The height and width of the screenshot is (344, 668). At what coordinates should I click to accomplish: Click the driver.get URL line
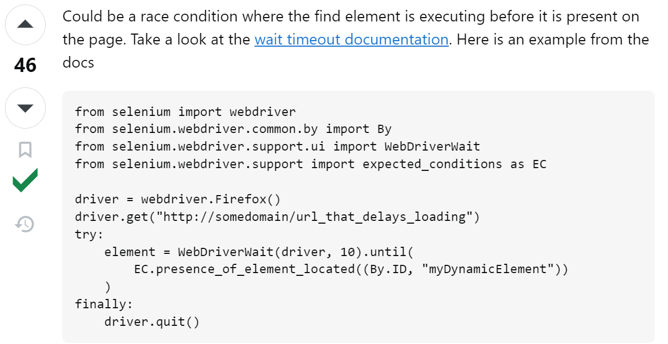tap(278, 217)
